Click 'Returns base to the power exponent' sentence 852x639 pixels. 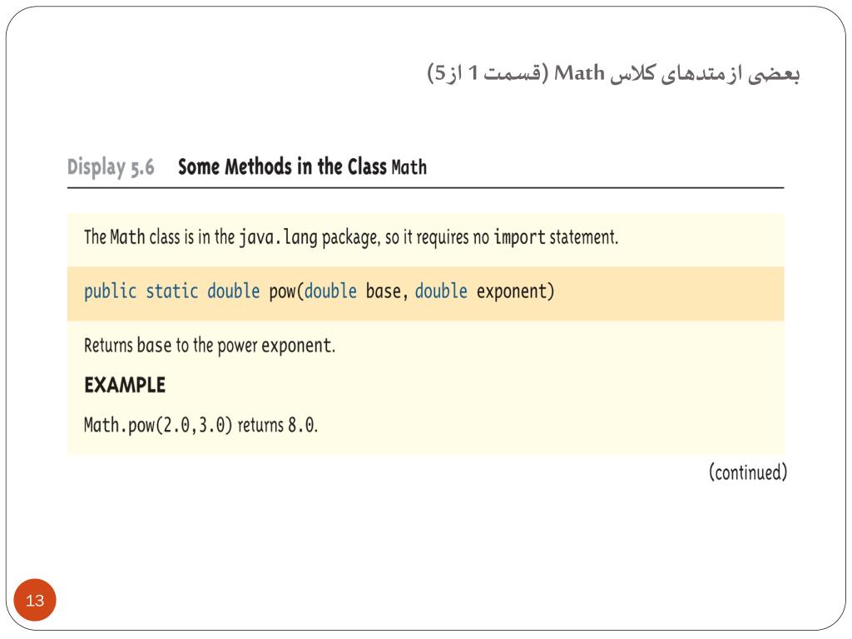point(210,345)
